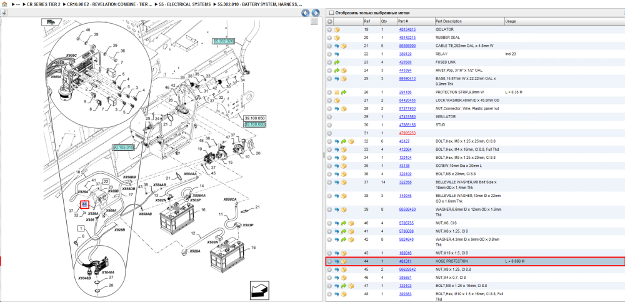This screenshot has width=625, height=302.
Task: Click the add-all plus icon in table header
Action: coord(329,21)
